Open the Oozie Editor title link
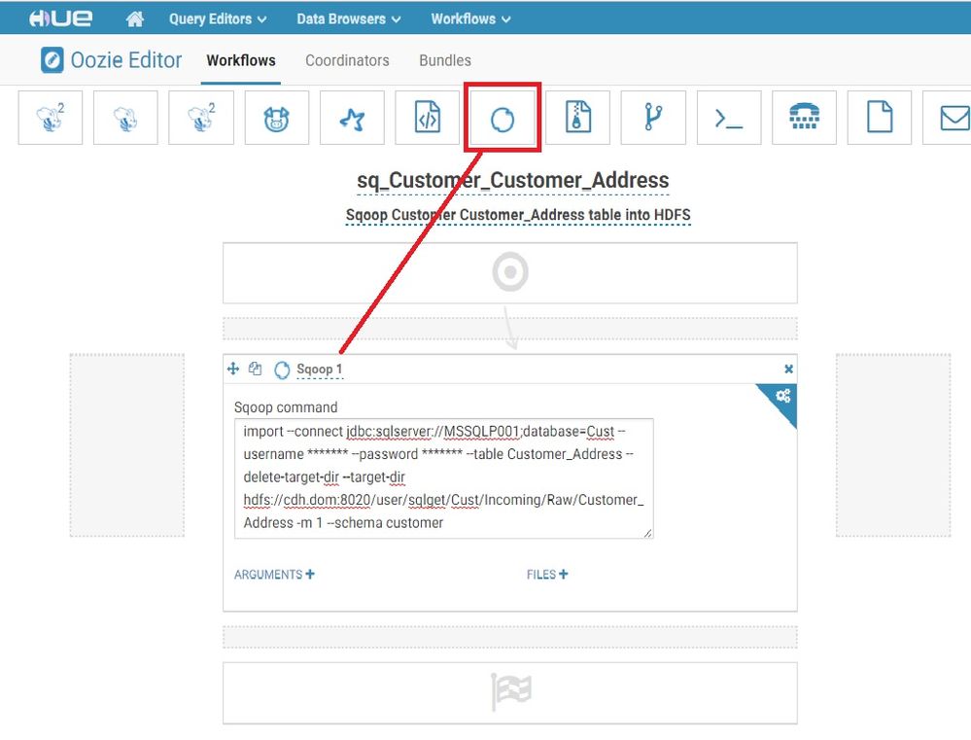Image resolution: width=971 pixels, height=740 pixels. pos(126,60)
